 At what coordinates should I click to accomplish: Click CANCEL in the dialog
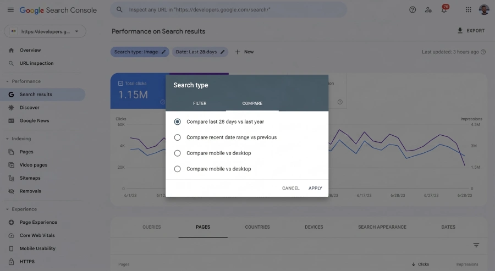pyautogui.click(x=291, y=189)
